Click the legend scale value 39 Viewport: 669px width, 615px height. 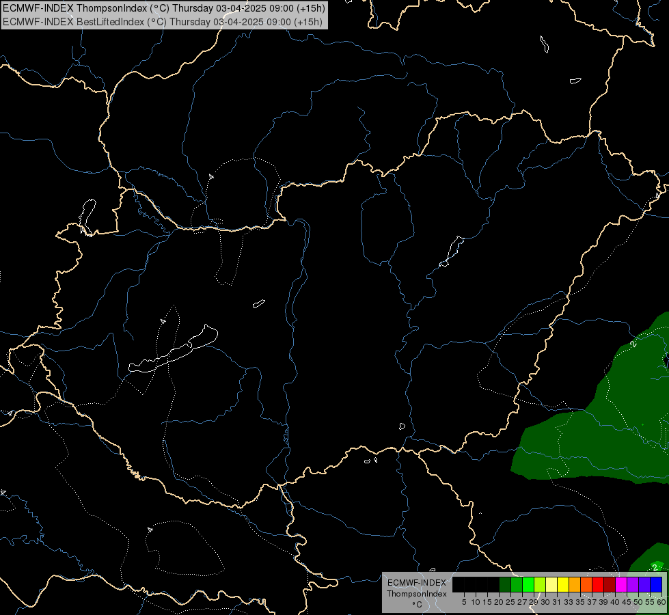(603, 602)
